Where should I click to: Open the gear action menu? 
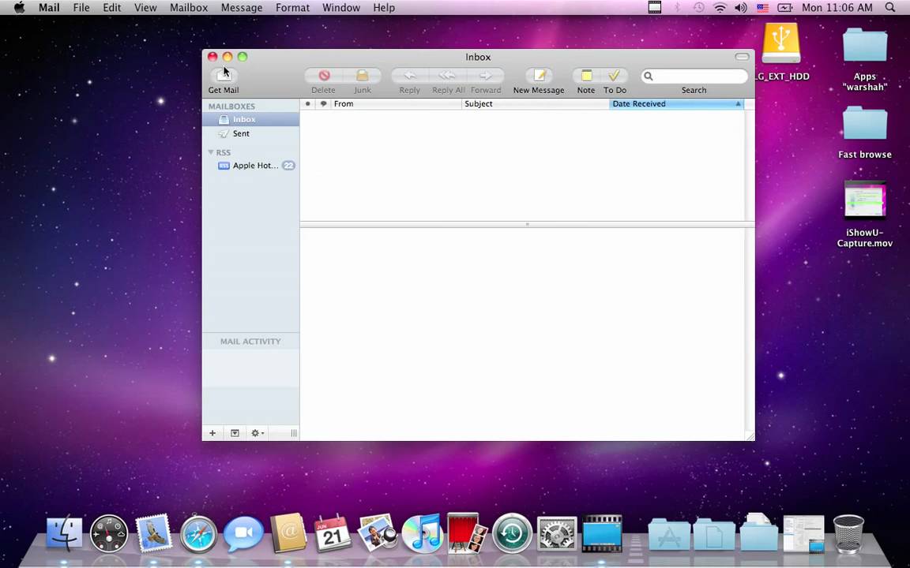(257, 433)
